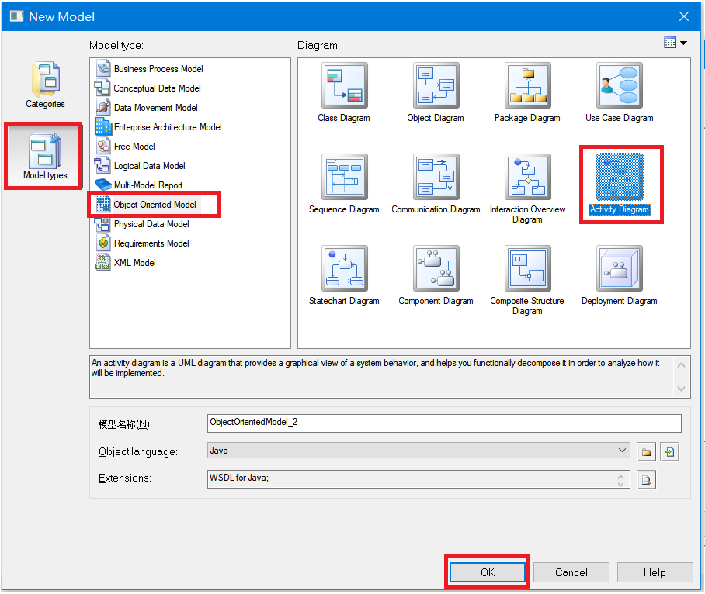Click the 模型名称 name input field
This screenshot has height=594, width=705.
443,423
